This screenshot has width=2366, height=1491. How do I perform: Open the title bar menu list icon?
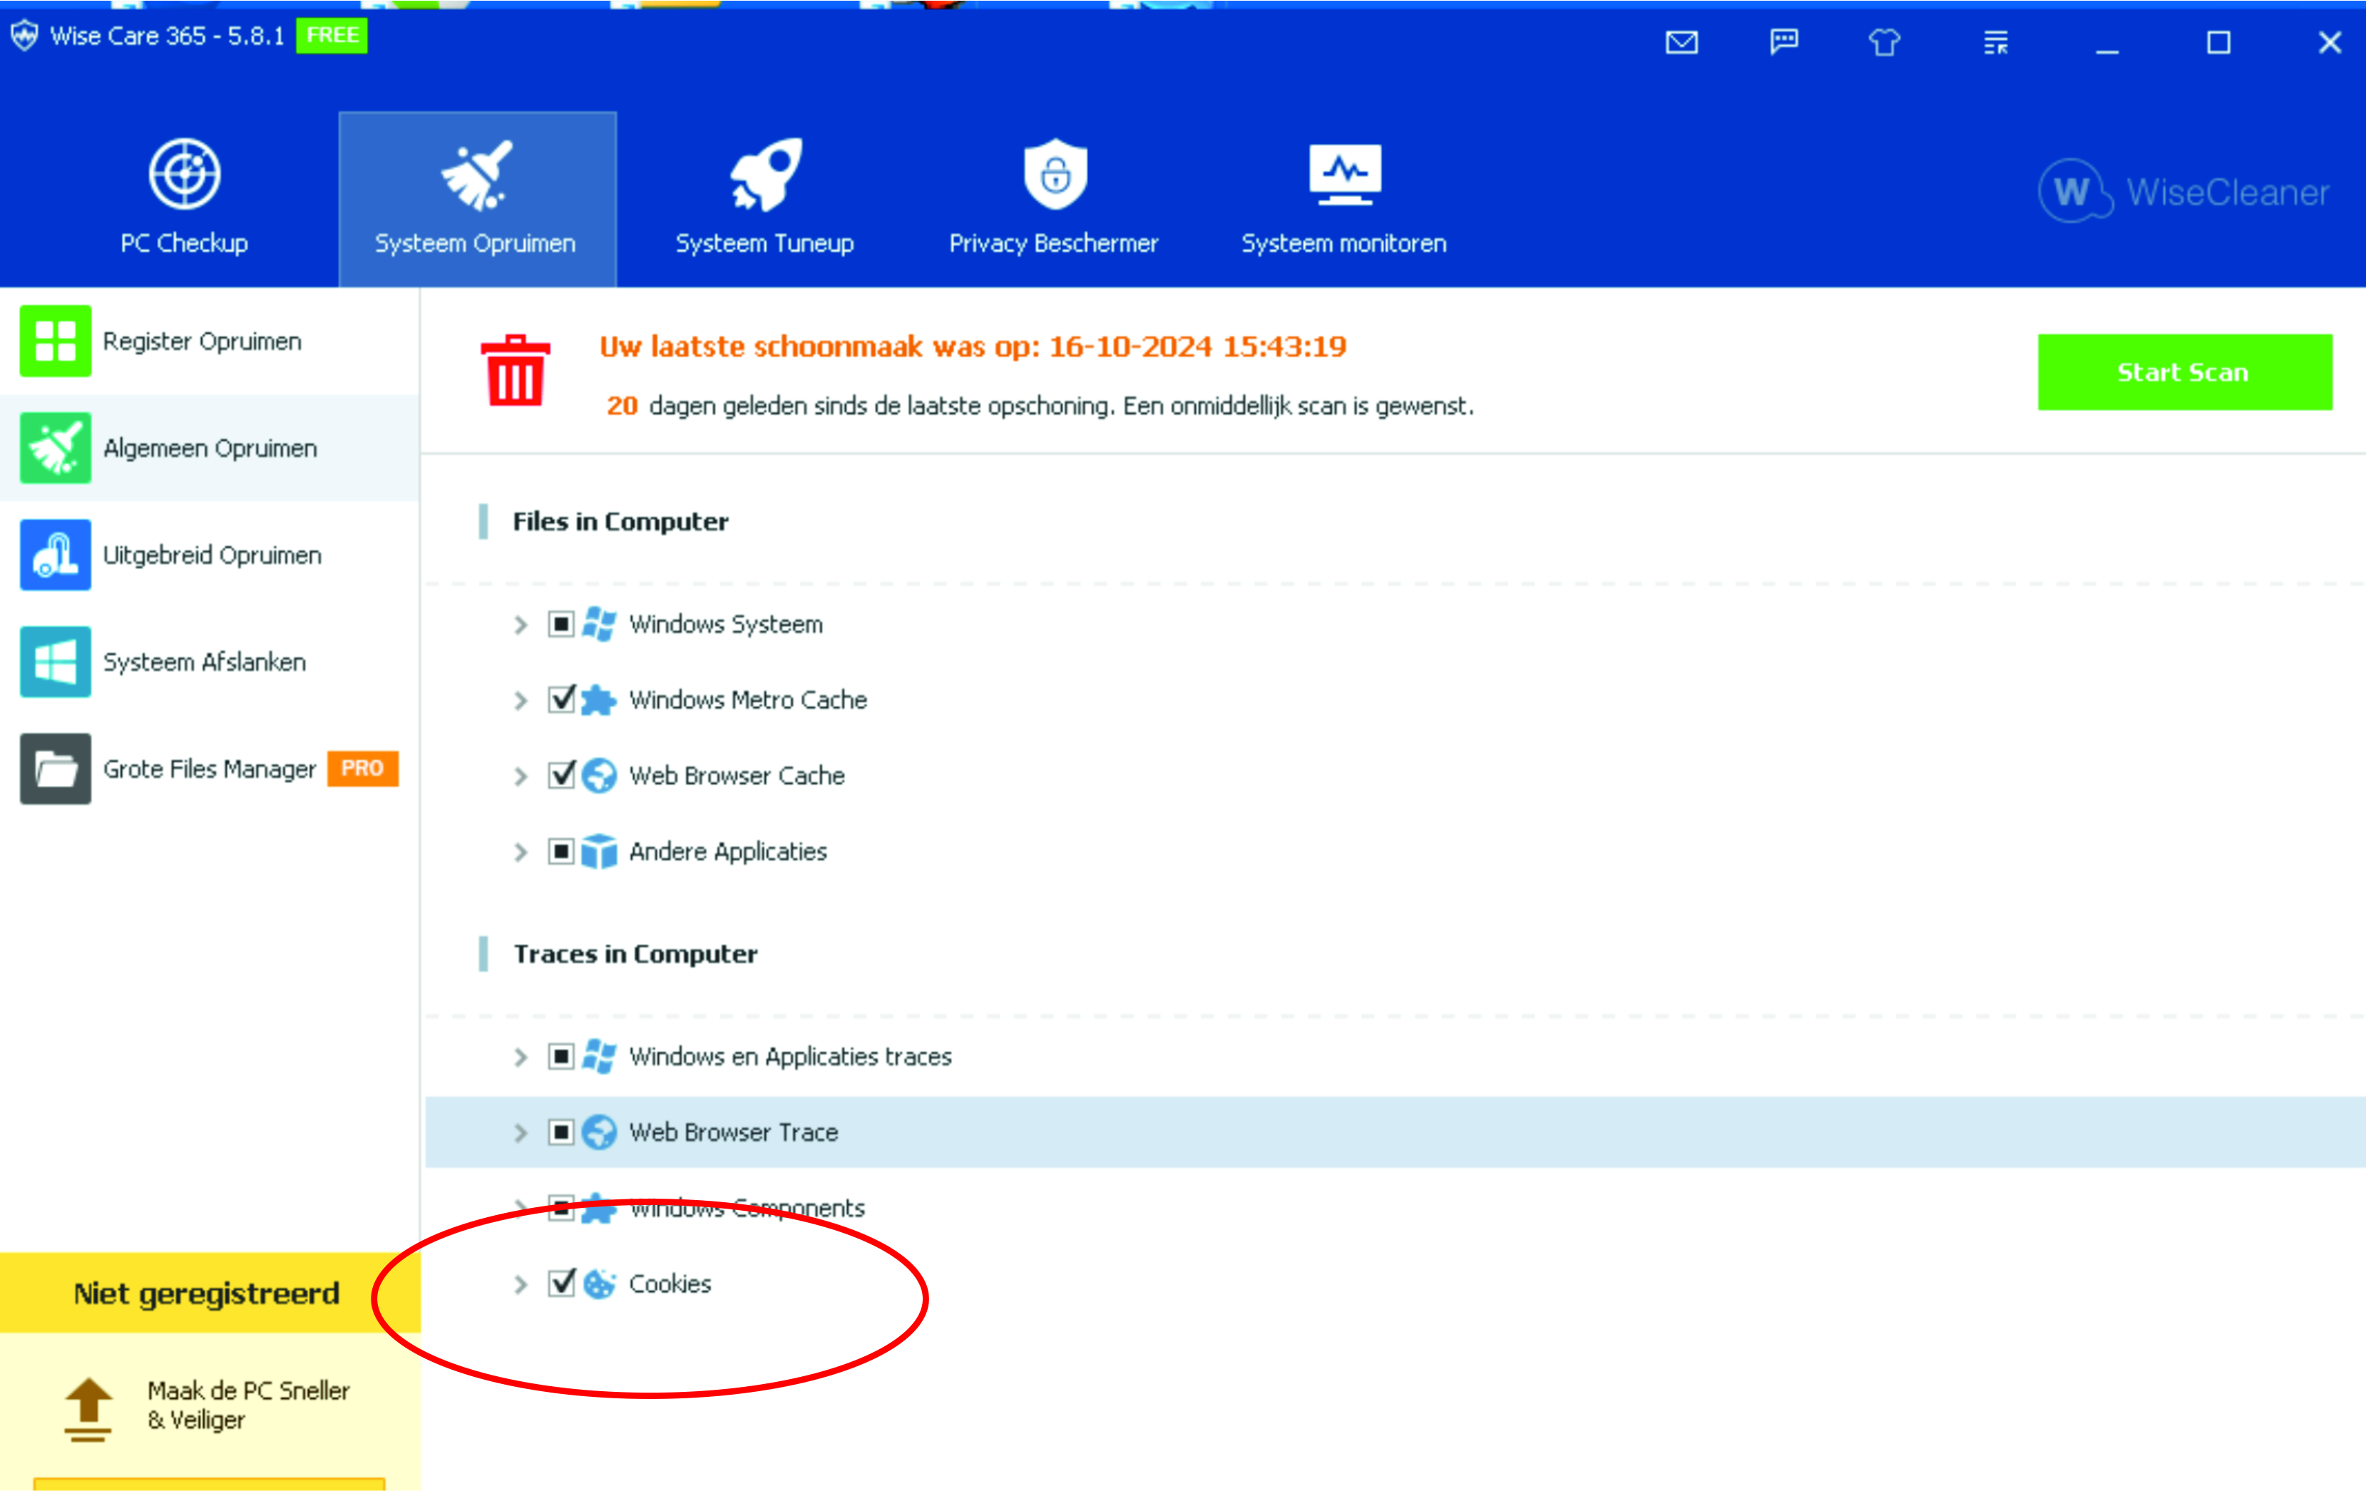[1996, 42]
